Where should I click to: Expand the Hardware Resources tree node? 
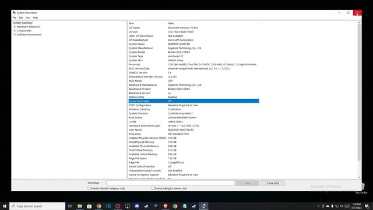click(x=15, y=27)
